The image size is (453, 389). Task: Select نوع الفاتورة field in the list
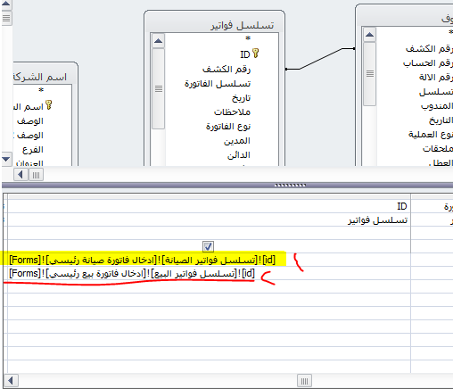point(228,127)
